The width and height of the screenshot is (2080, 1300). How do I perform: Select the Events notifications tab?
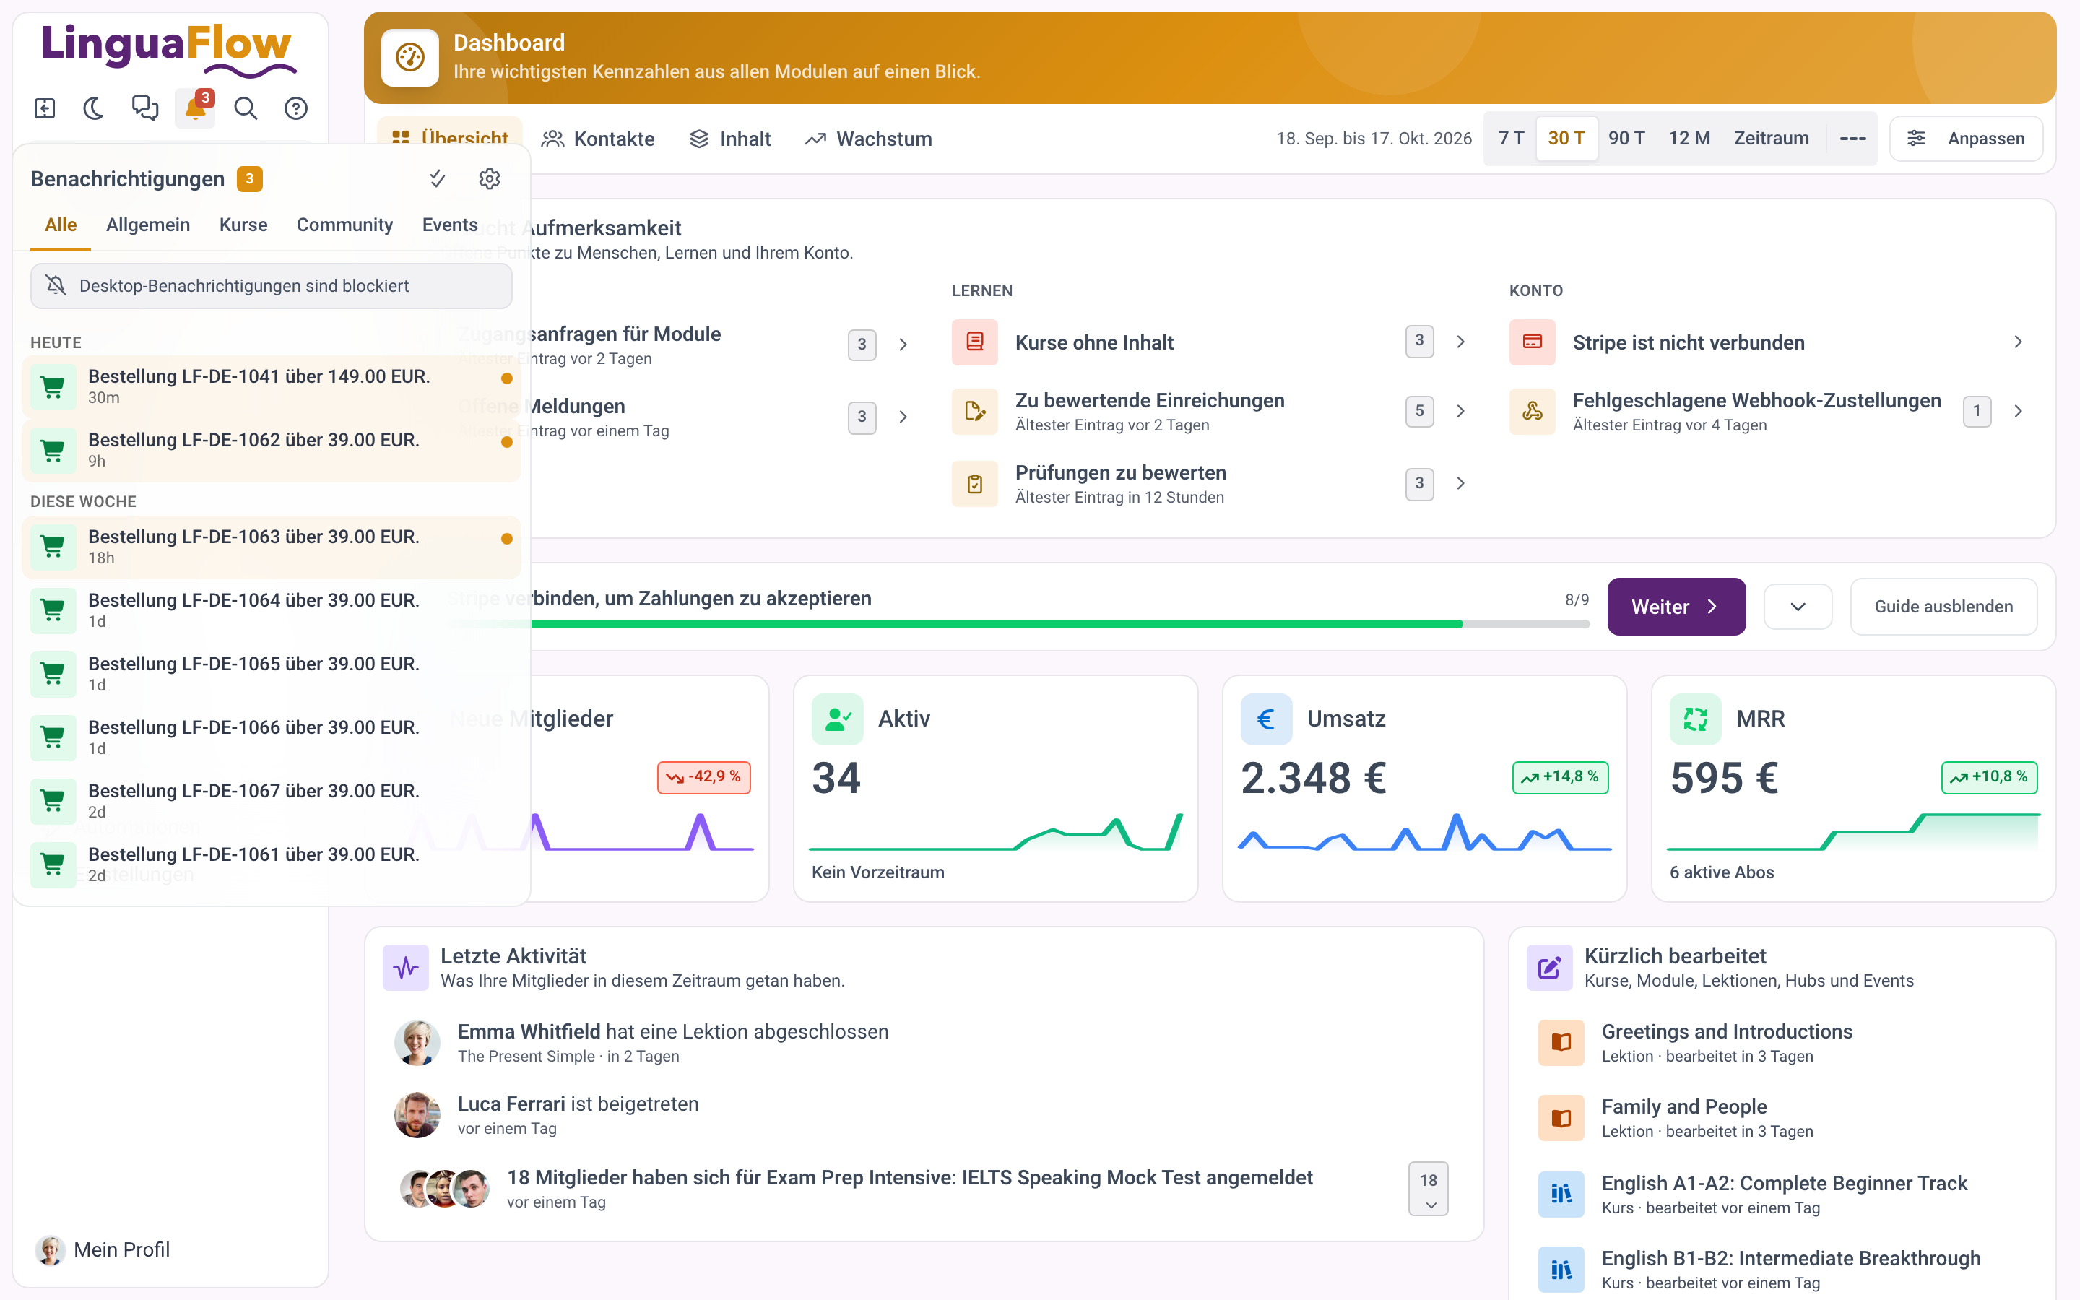click(x=449, y=225)
